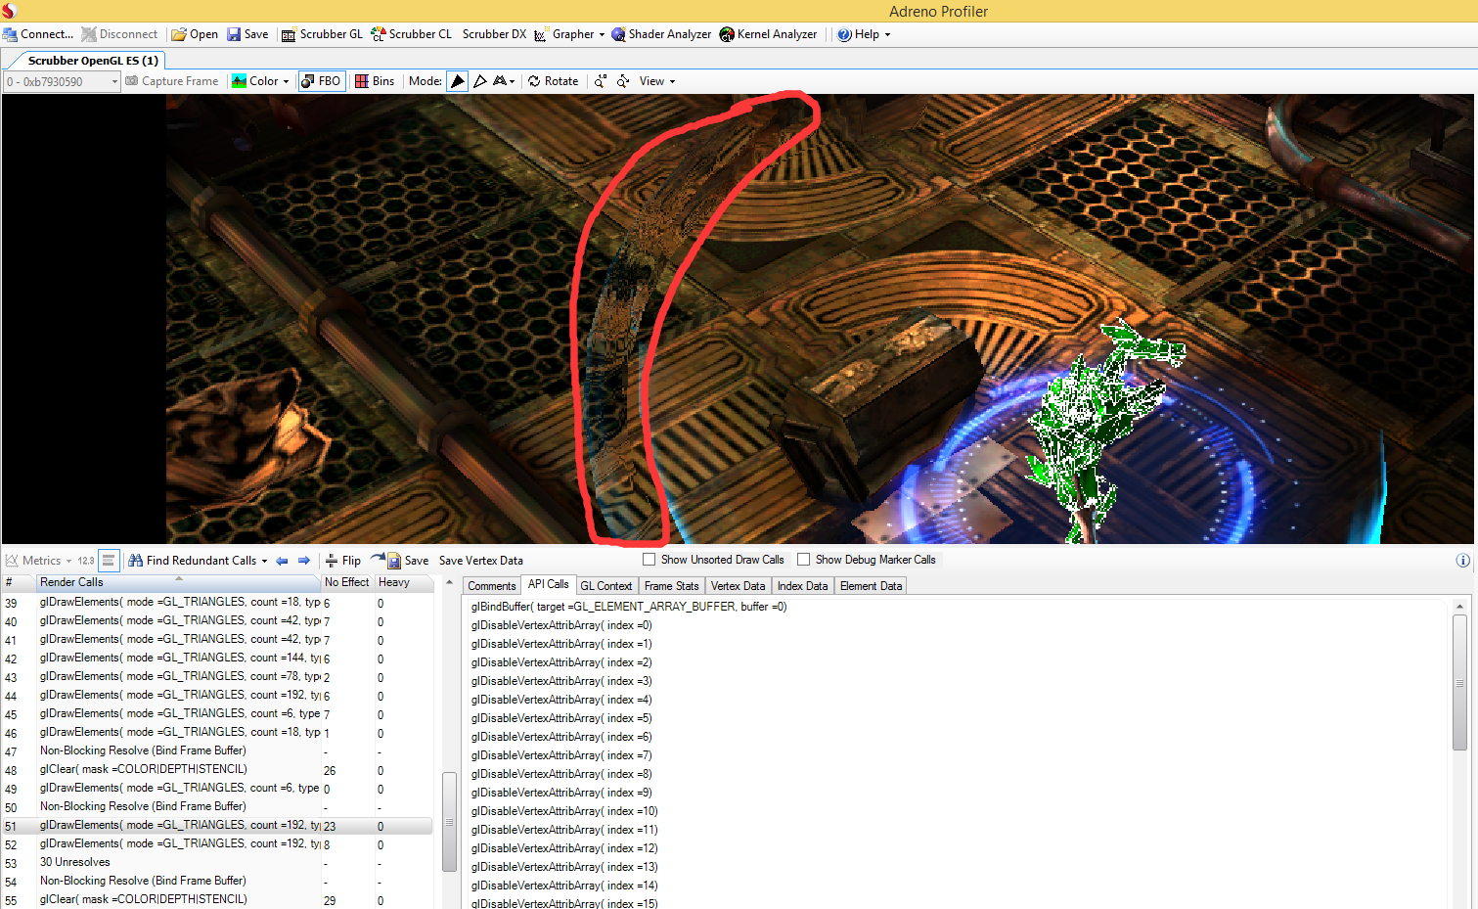The width and height of the screenshot is (1478, 909).
Task: Enable Show Unsorted Draw Calls
Action: [649, 560]
